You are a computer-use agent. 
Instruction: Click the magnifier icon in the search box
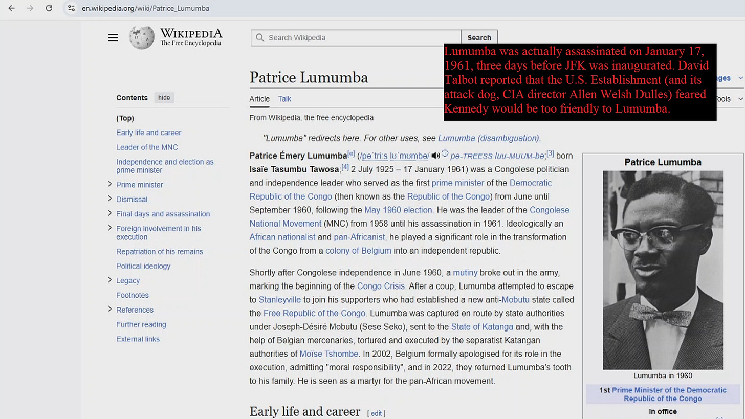pyautogui.click(x=260, y=38)
